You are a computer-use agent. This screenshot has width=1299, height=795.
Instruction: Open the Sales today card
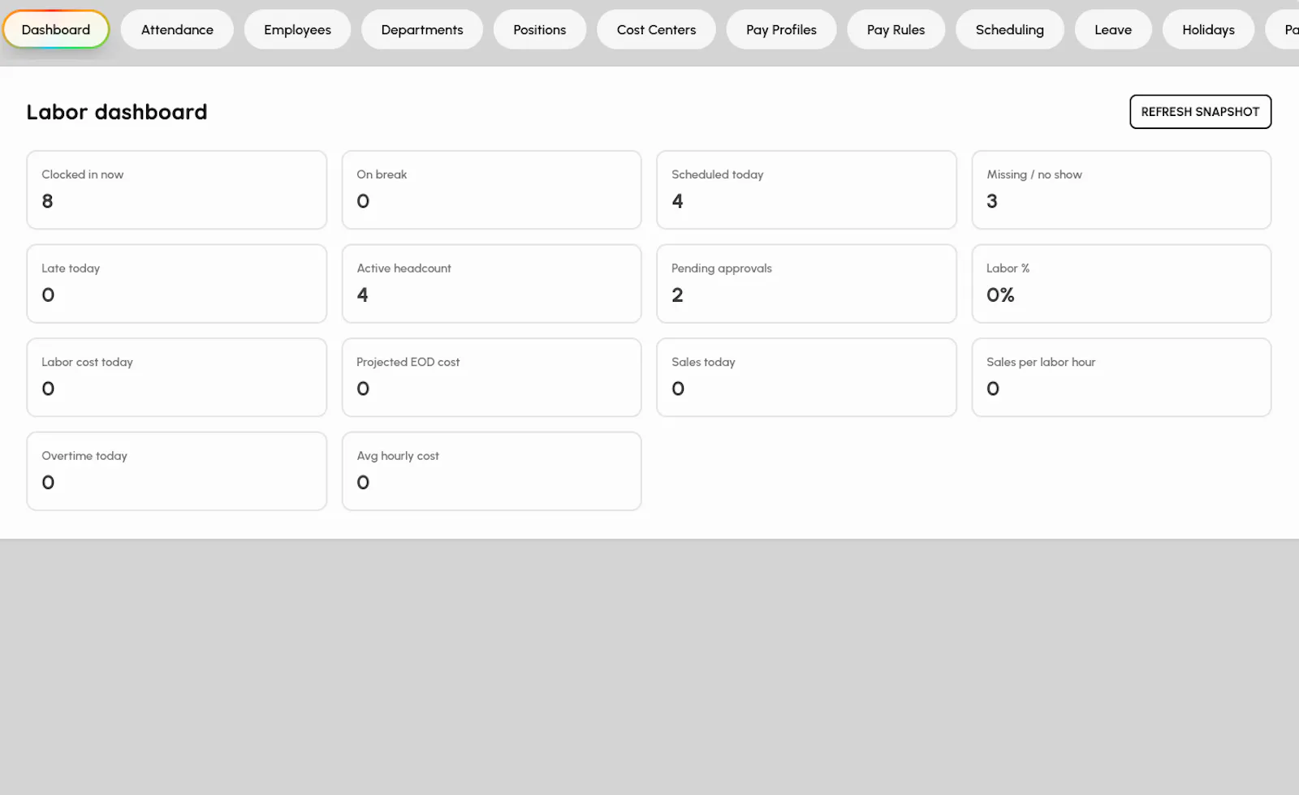click(x=806, y=377)
